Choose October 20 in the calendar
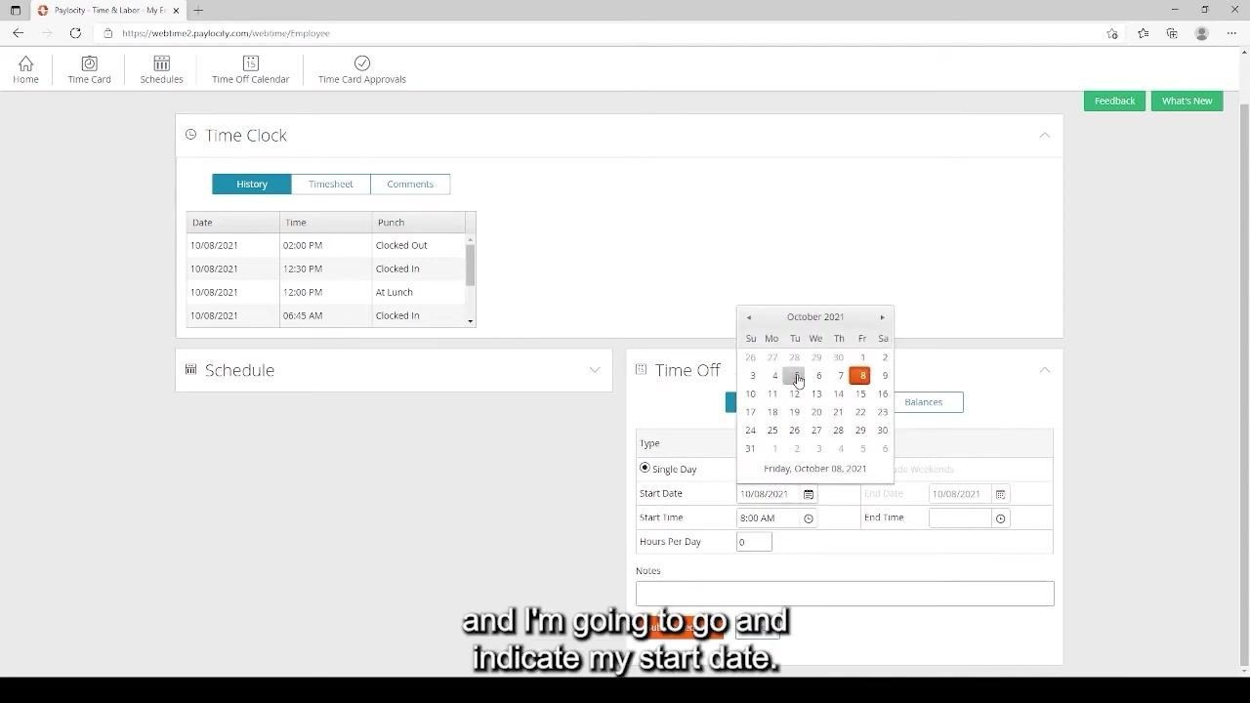 pyautogui.click(x=816, y=412)
